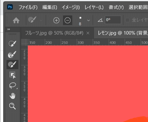Click the toolbar grip handle

point(12,34)
